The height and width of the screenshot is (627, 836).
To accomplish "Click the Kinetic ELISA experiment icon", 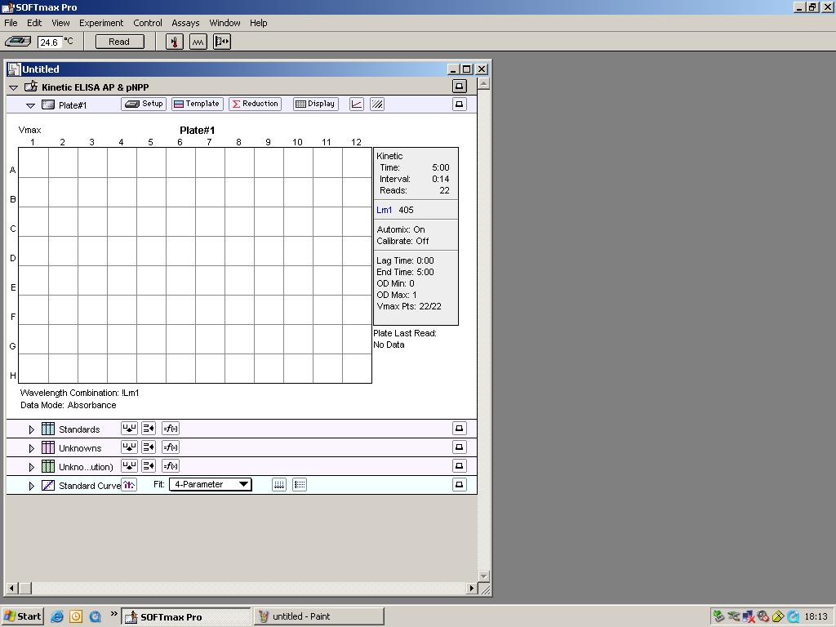I will (x=31, y=87).
